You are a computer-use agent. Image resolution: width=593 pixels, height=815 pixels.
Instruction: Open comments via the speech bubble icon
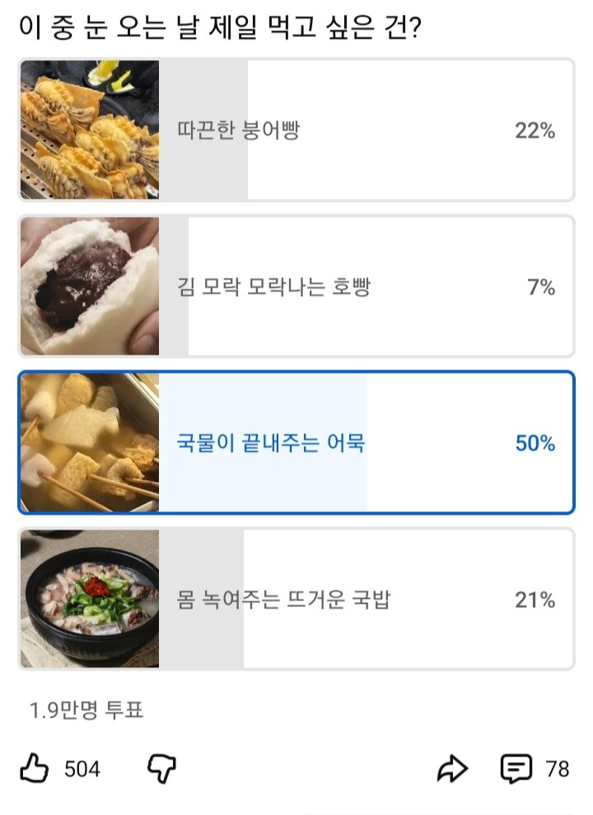(516, 769)
